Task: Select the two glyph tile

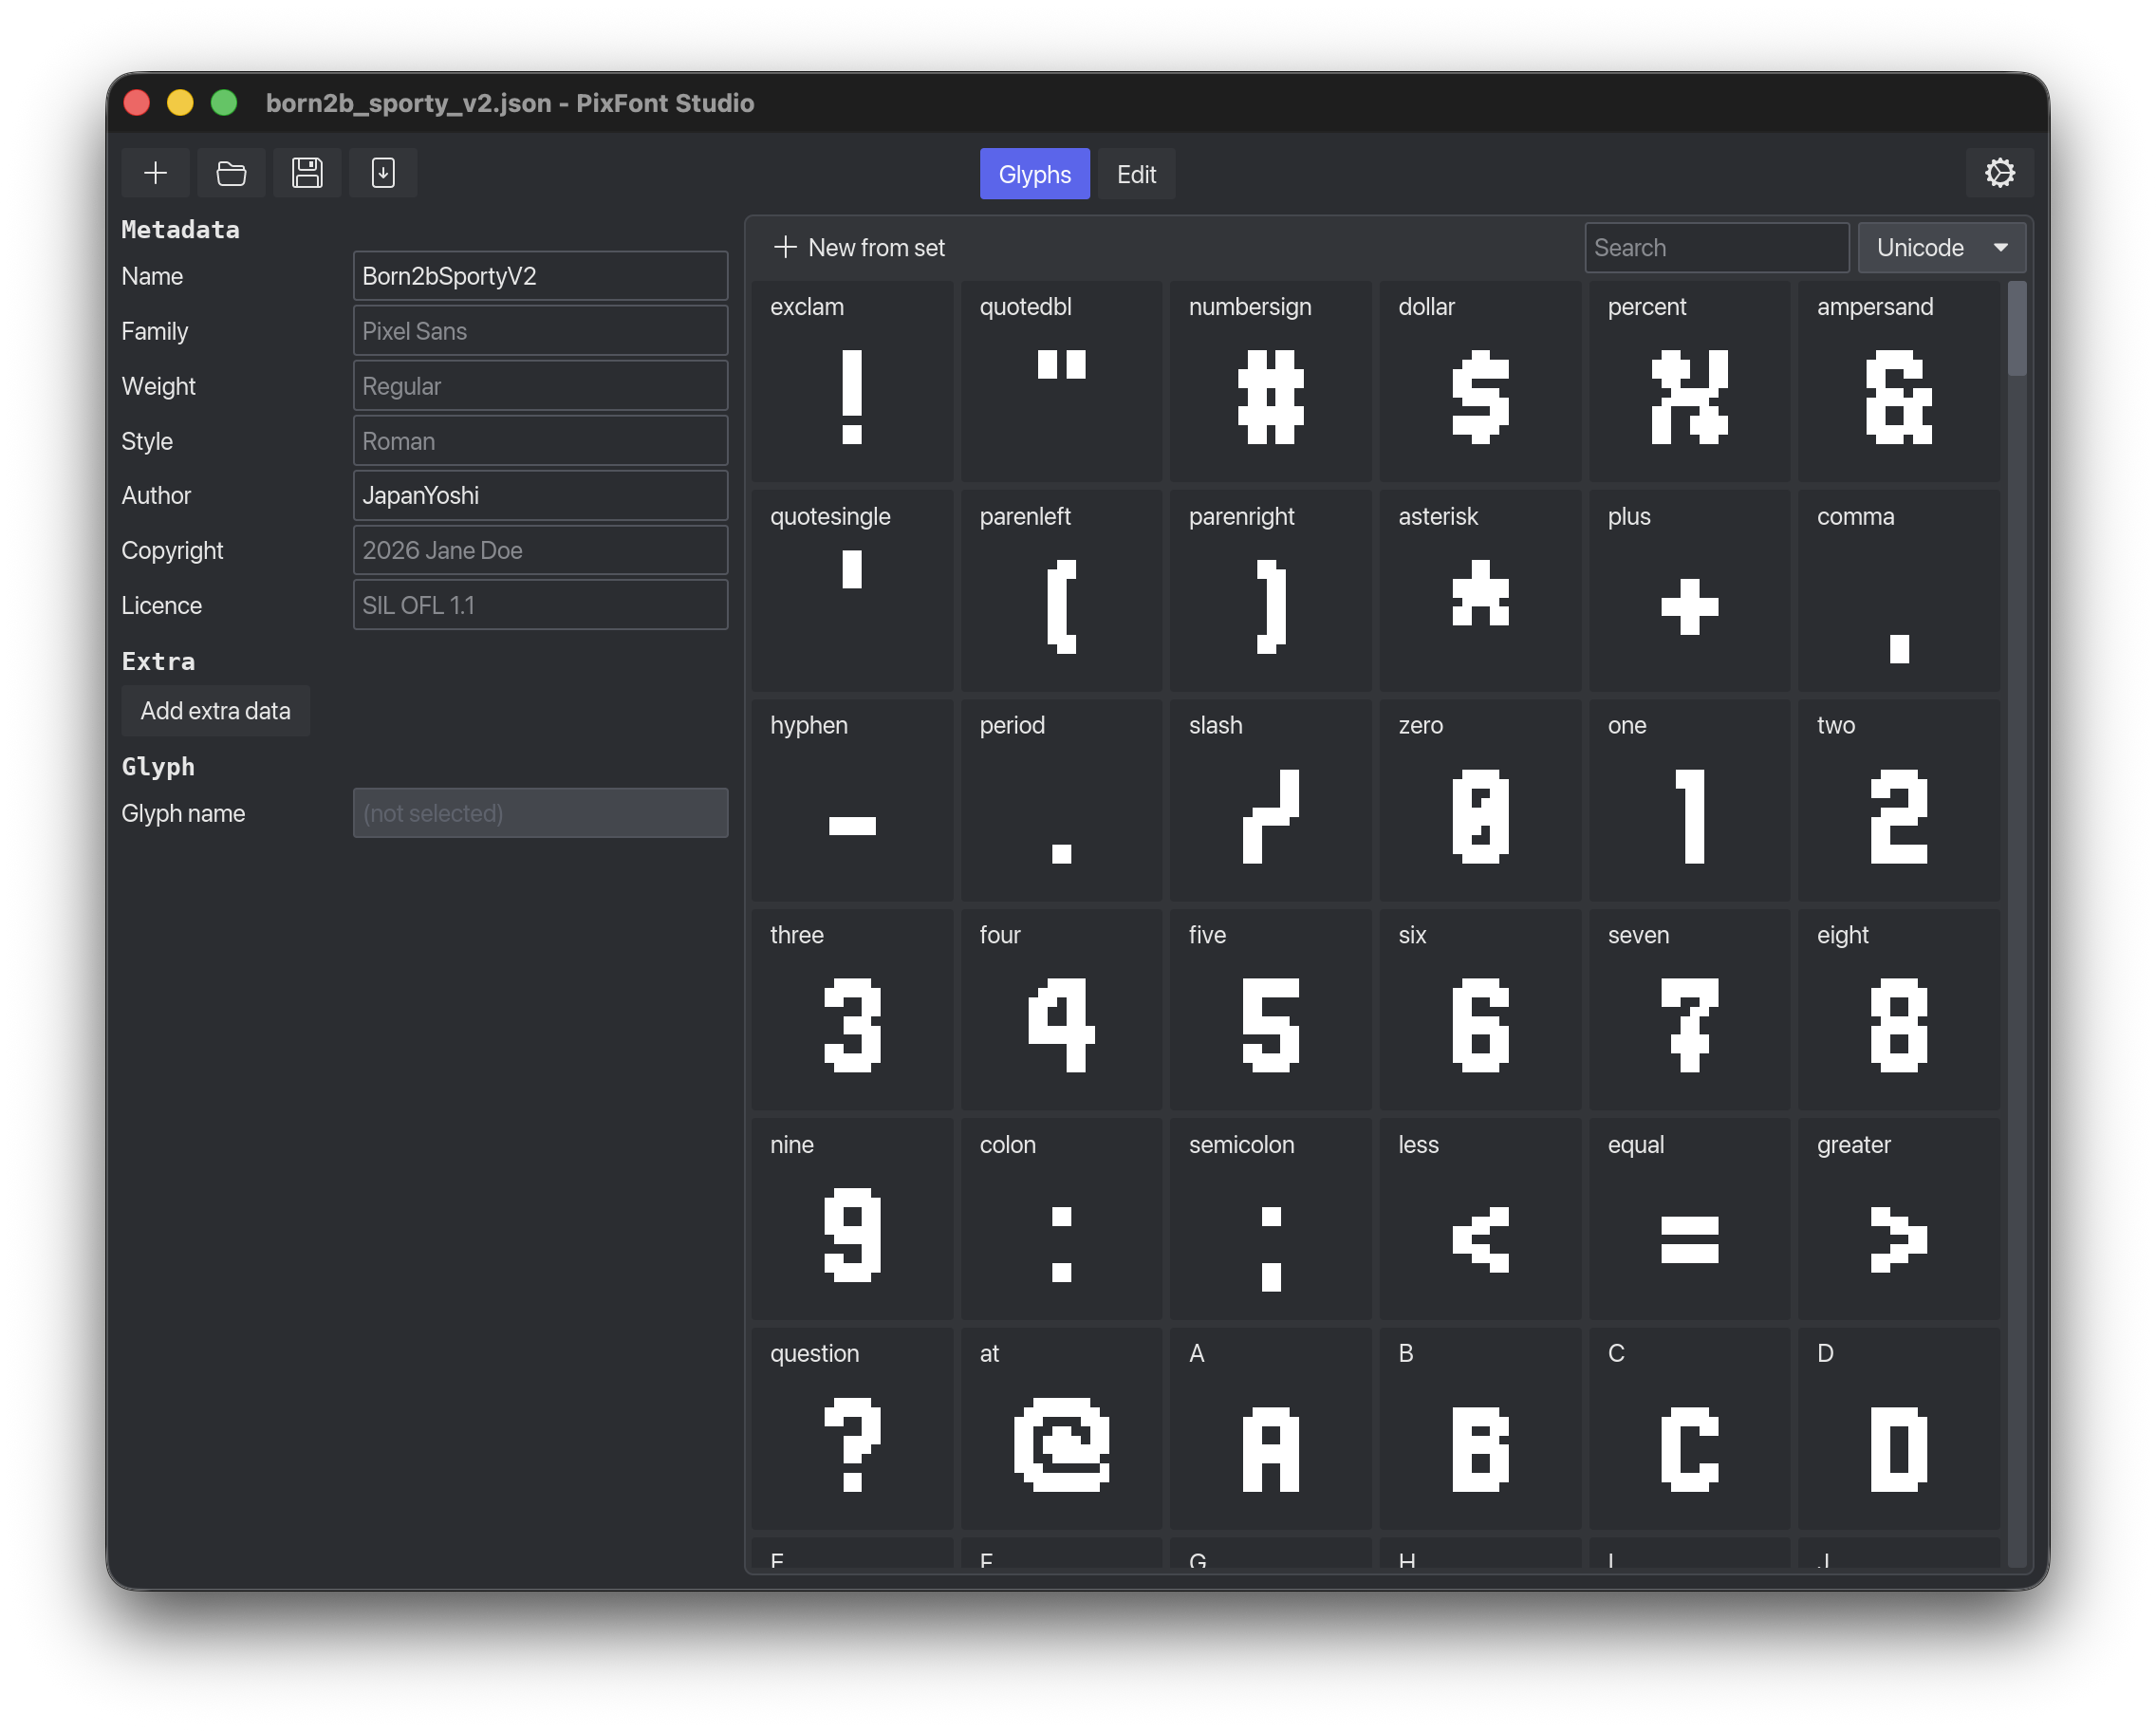Action: click(1898, 799)
